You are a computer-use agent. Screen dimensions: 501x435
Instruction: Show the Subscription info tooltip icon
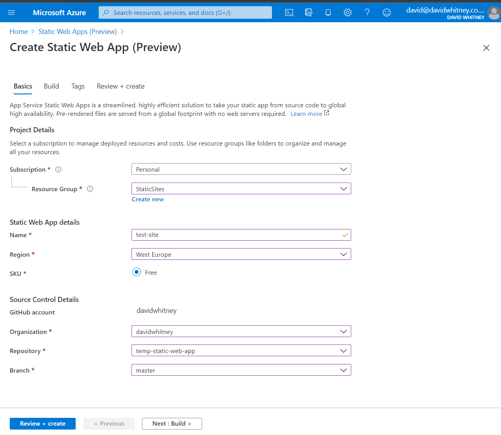(59, 169)
